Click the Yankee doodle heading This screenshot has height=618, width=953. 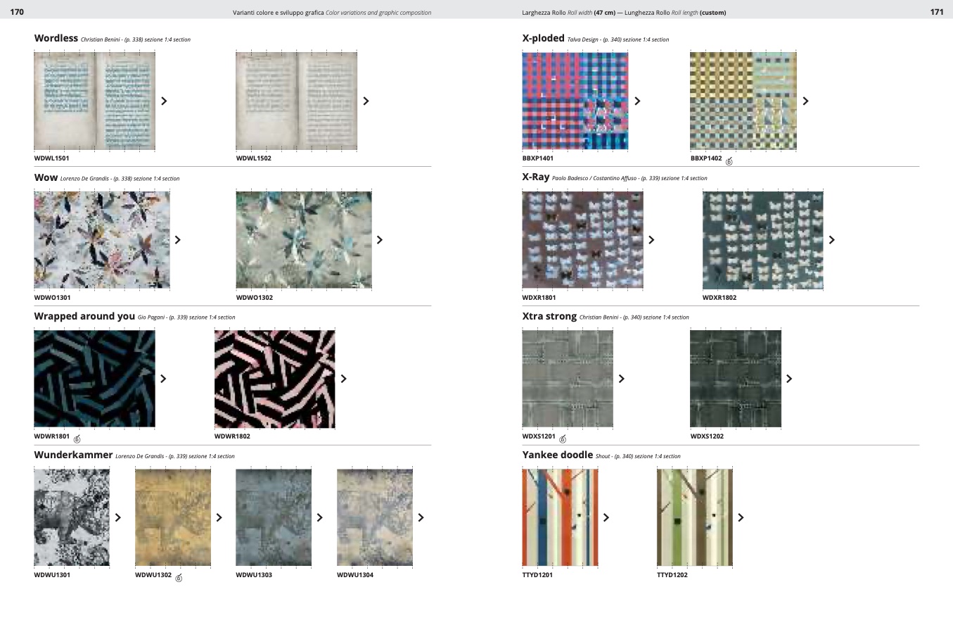[557, 455]
